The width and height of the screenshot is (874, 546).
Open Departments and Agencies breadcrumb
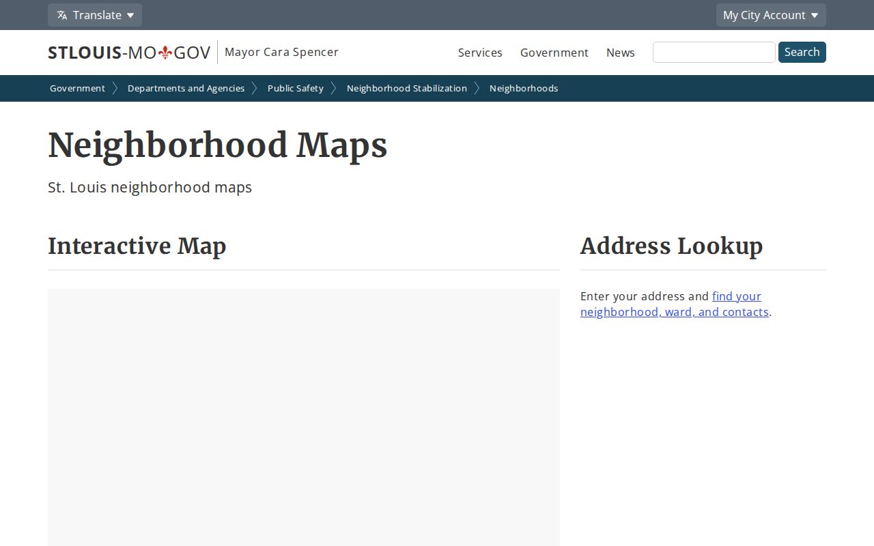(x=186, y=88)
